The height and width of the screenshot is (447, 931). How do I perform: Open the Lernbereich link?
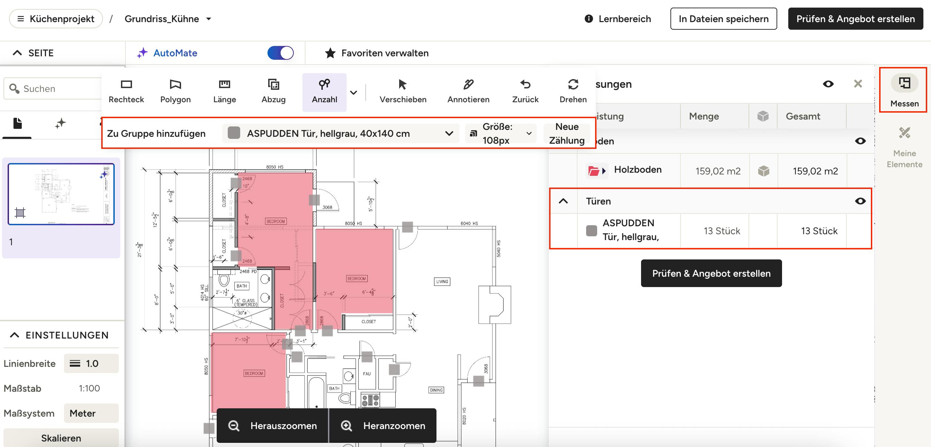point(618,19)
